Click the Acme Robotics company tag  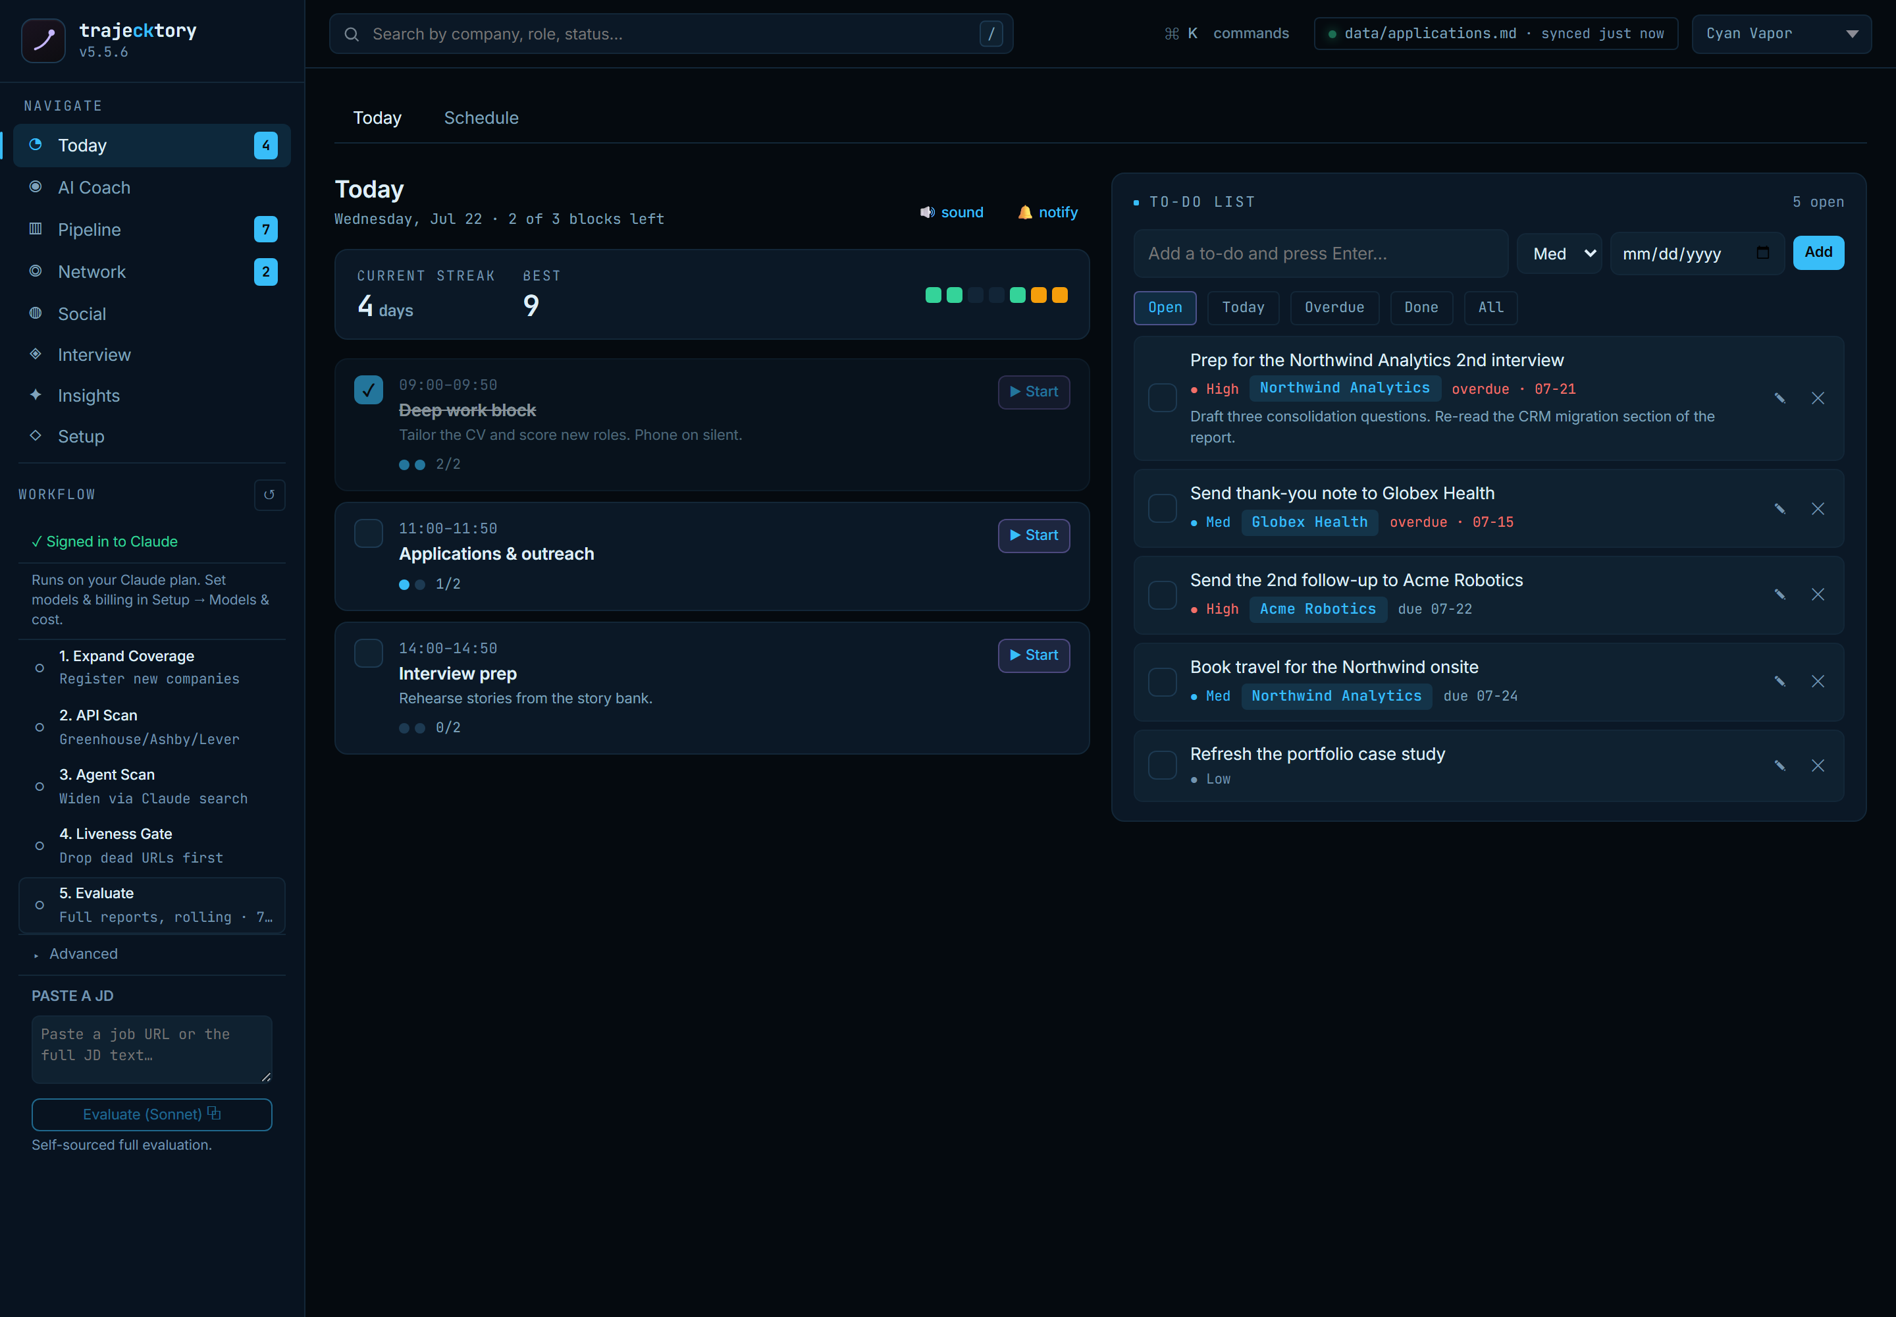coord(1317,609)
